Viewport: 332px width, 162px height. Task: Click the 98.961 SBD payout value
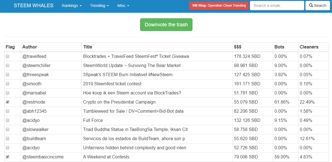[x=246, y=66]
